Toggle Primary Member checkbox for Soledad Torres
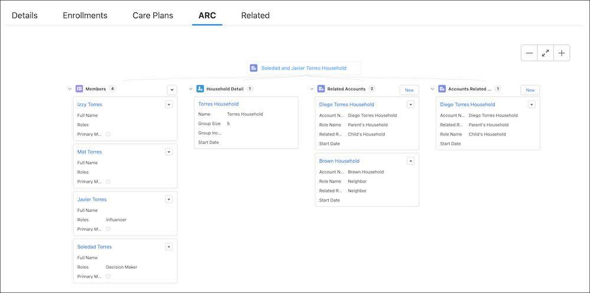This screenshot has height=293, width=590. coord(108,276)
